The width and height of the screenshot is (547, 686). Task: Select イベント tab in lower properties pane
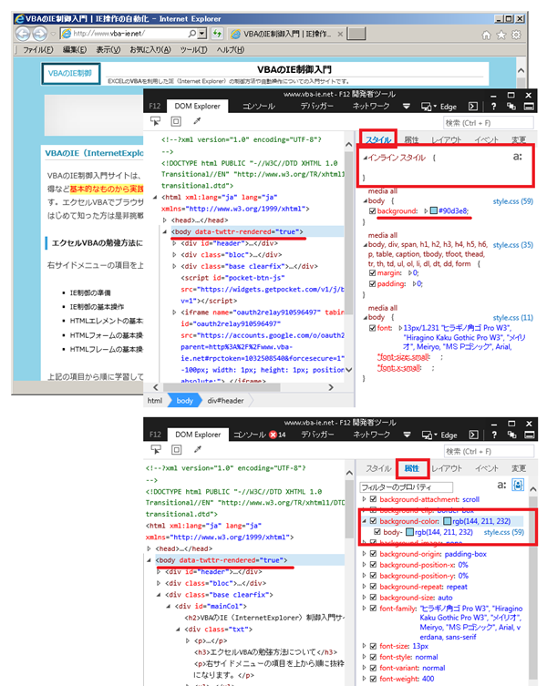(487, 468)
